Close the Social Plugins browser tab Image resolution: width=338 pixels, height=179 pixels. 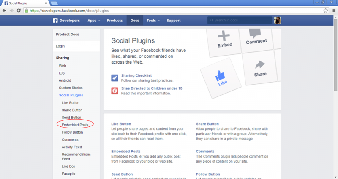point(46,3)
